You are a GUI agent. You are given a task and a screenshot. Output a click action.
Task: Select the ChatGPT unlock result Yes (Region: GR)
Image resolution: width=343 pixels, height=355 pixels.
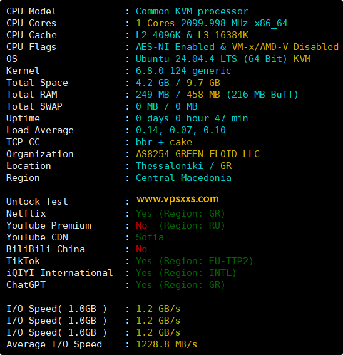[x=180, y=285]
